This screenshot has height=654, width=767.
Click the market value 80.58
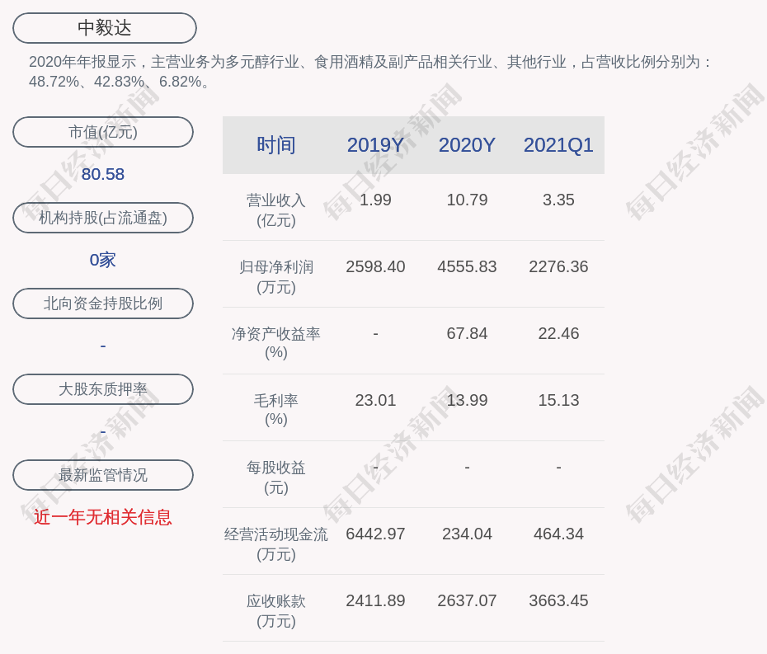point(103,174)
